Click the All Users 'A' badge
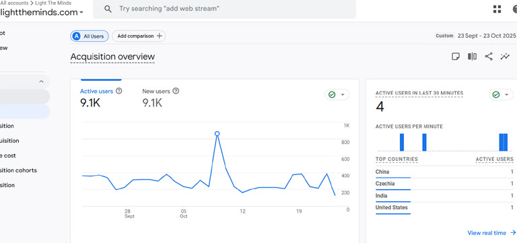 click(x=77, y=36)
